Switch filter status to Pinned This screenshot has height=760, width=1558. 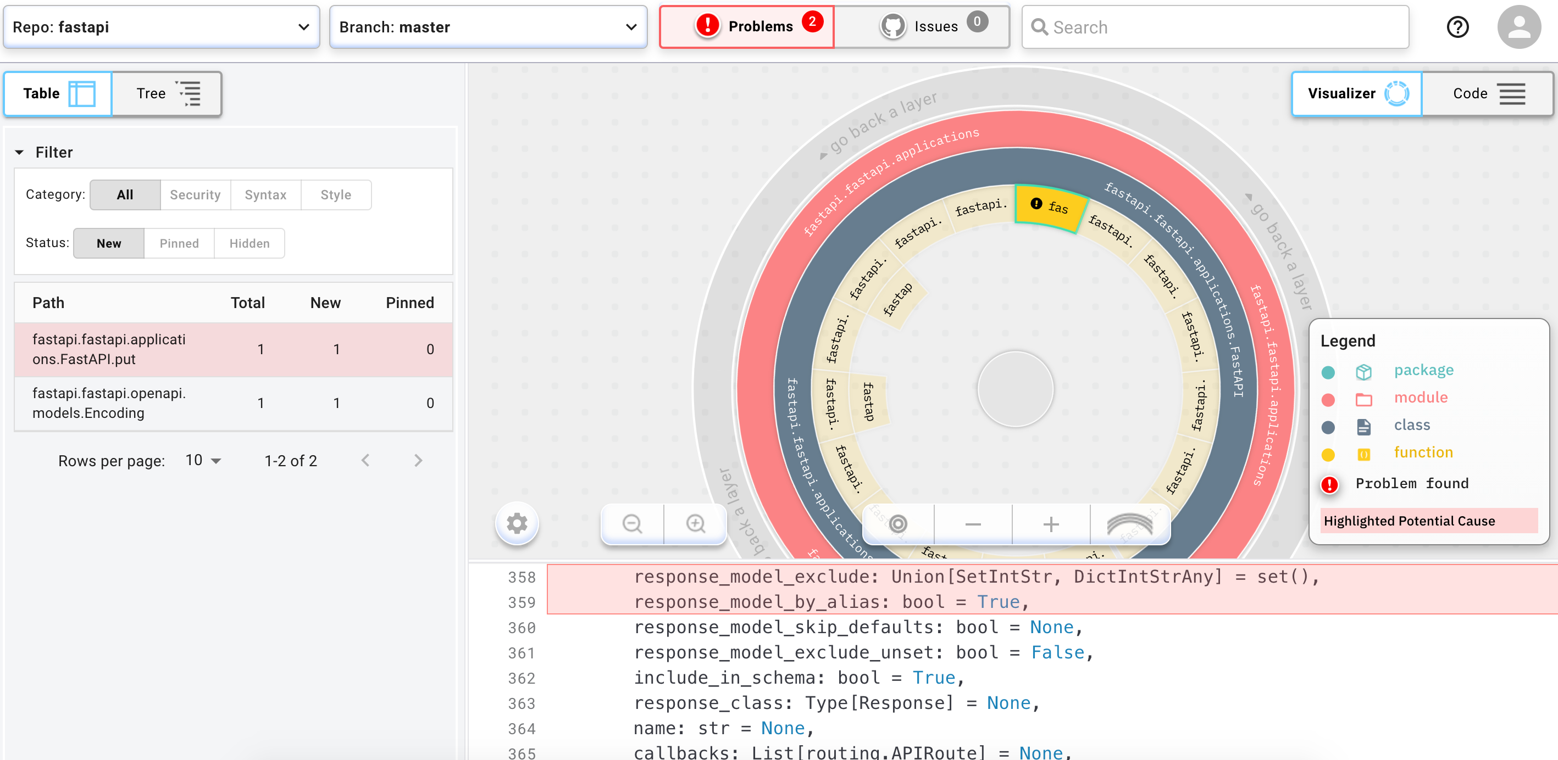179,243
